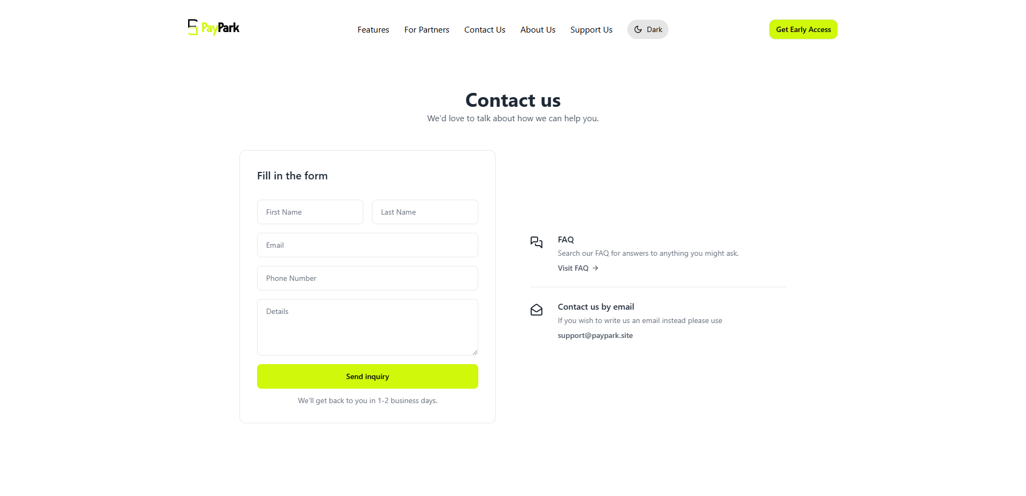Click the arrow next to Visit FAQ
This screenshot has height=496, width=1026.
(x=595, y=268)
